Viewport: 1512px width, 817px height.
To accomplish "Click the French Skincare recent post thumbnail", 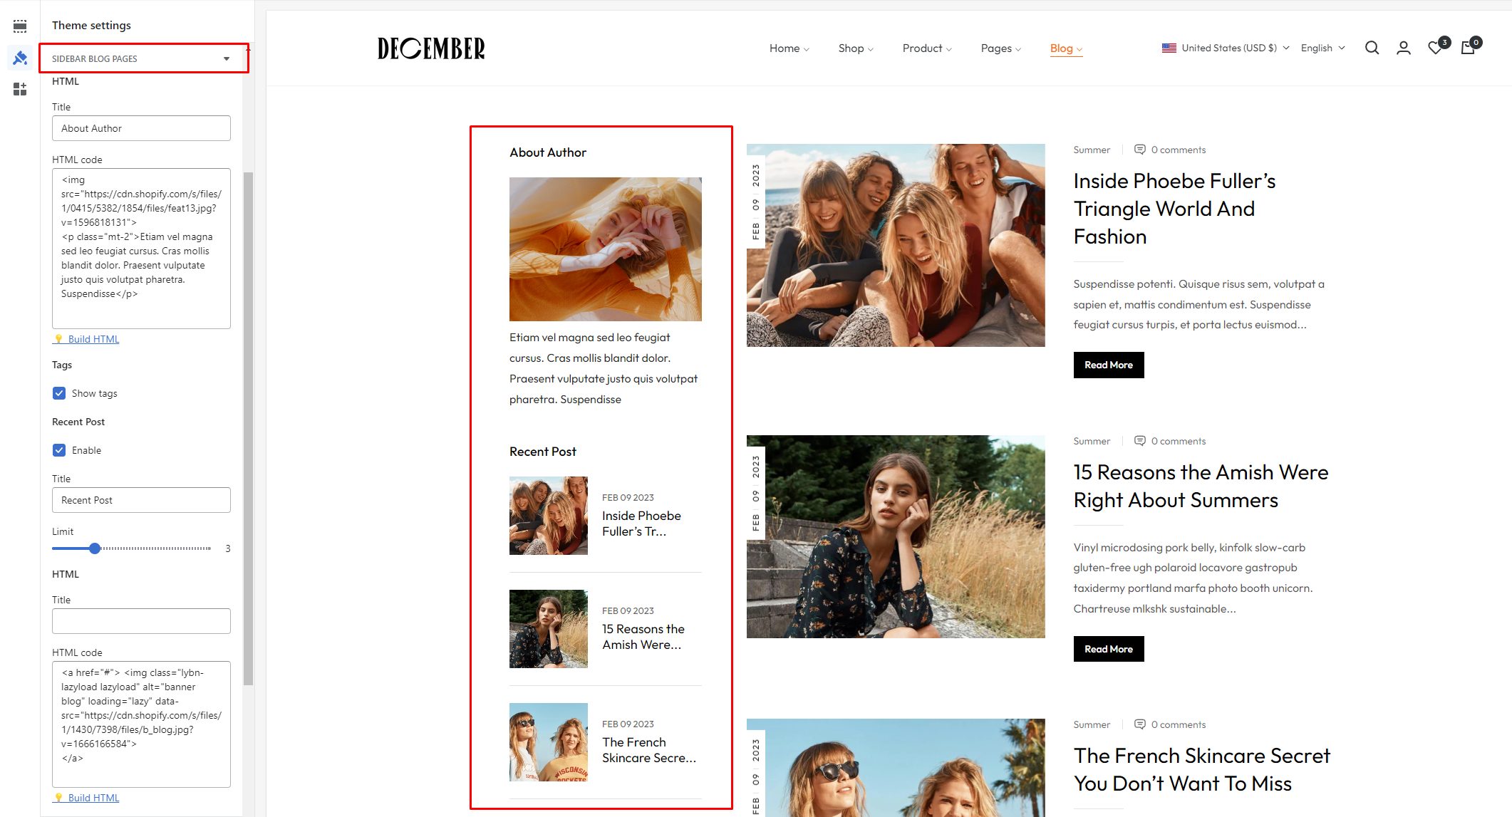I will click(548, 742).
